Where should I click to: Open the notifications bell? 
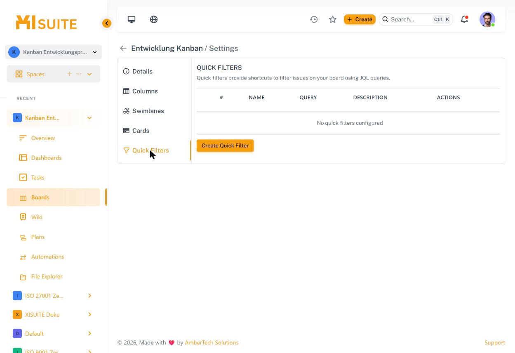click(464, 19)
